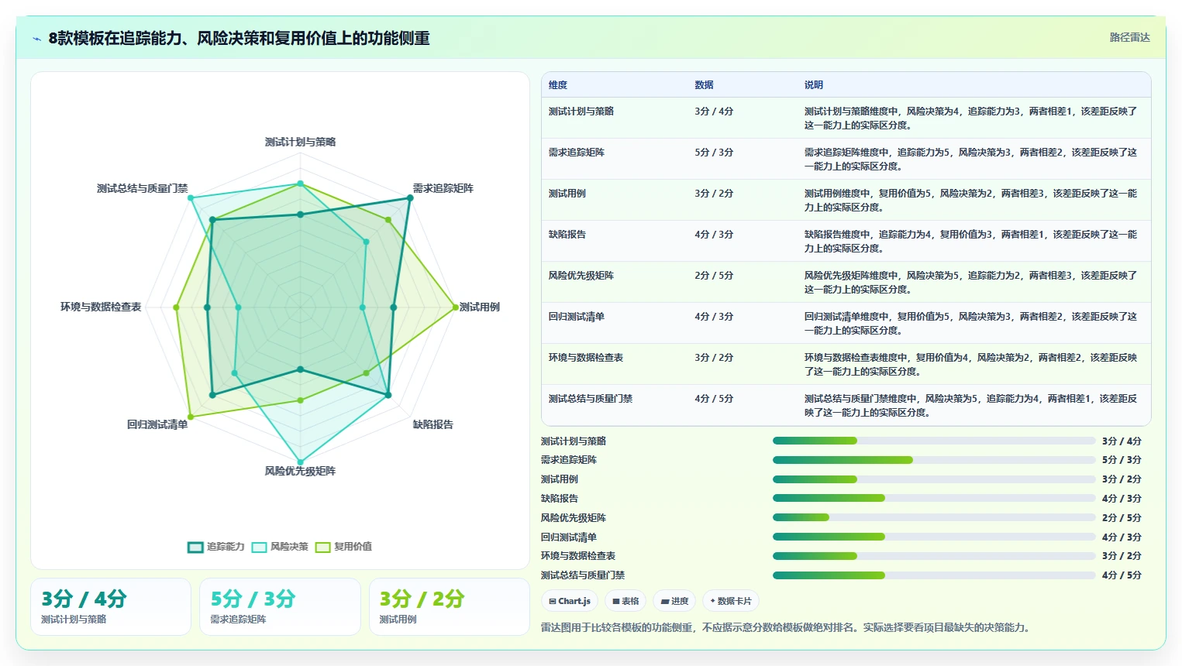
Task: Click the 数据卡片 chip
Action: 731,601
